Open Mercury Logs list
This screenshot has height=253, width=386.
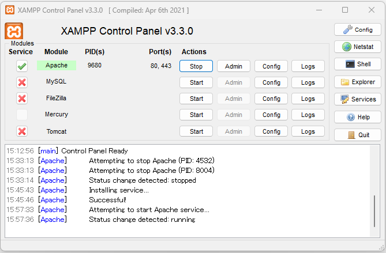pyautogui.click(x=308, y=115)
